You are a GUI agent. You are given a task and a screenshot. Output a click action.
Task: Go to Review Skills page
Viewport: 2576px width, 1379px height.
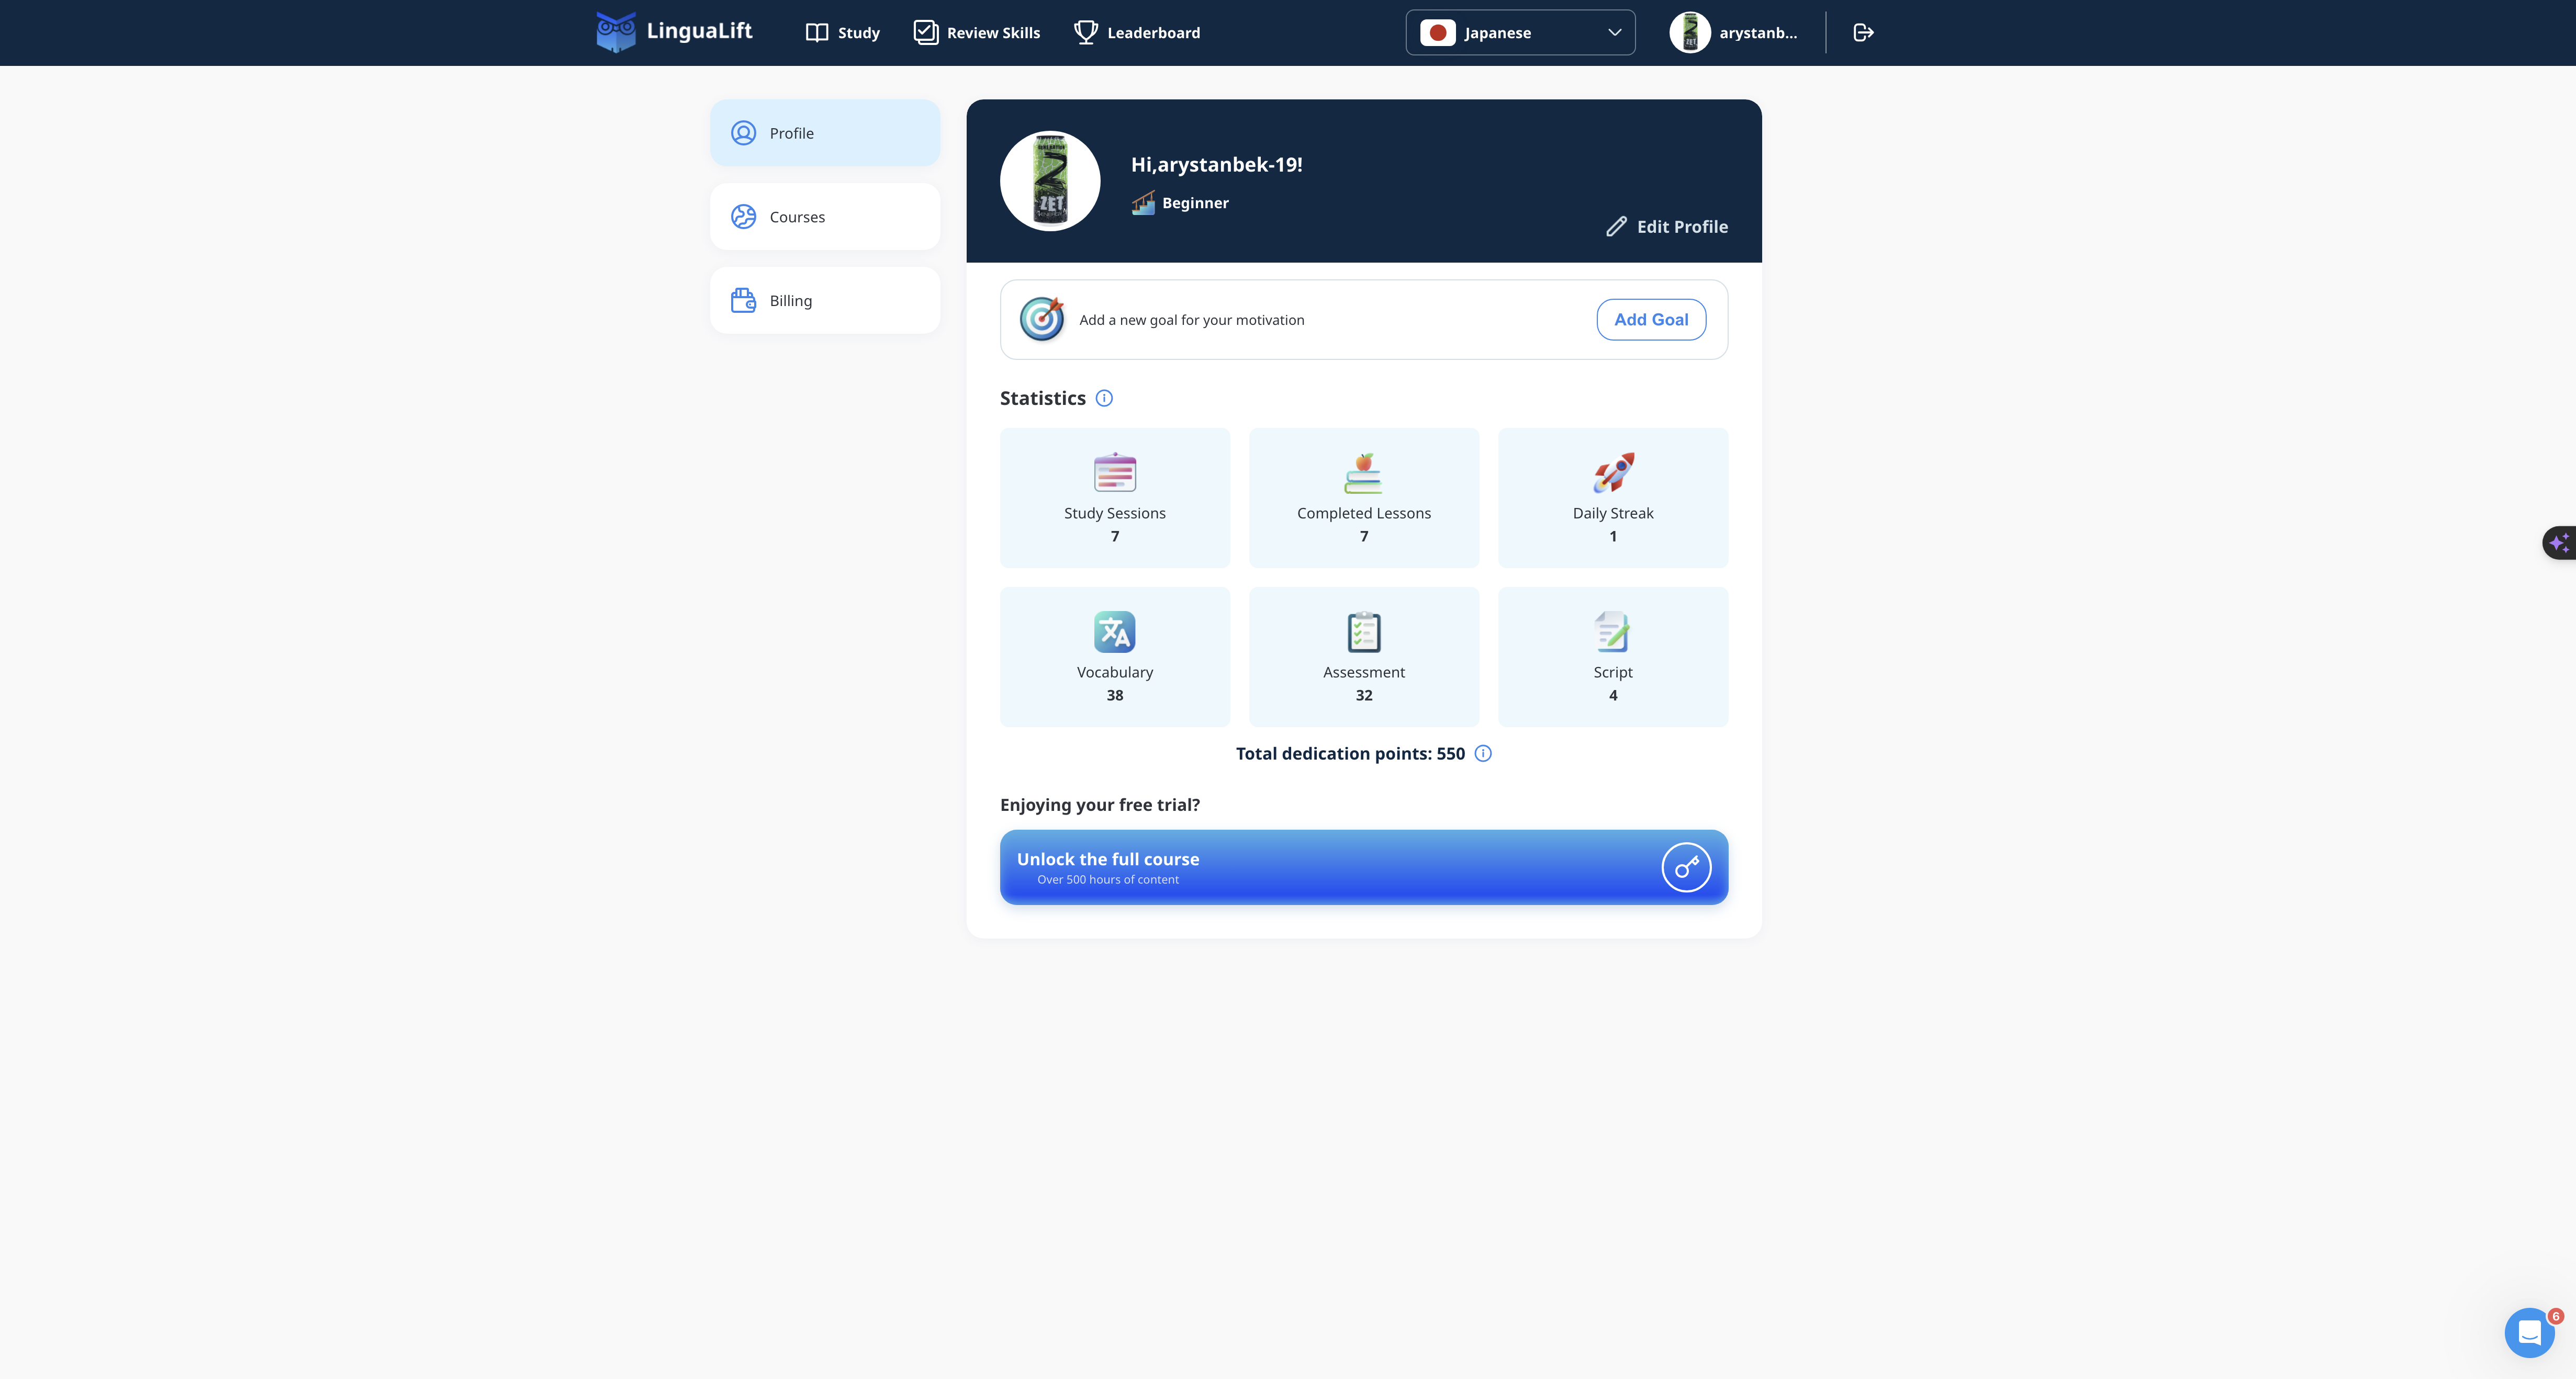(977, 32)
